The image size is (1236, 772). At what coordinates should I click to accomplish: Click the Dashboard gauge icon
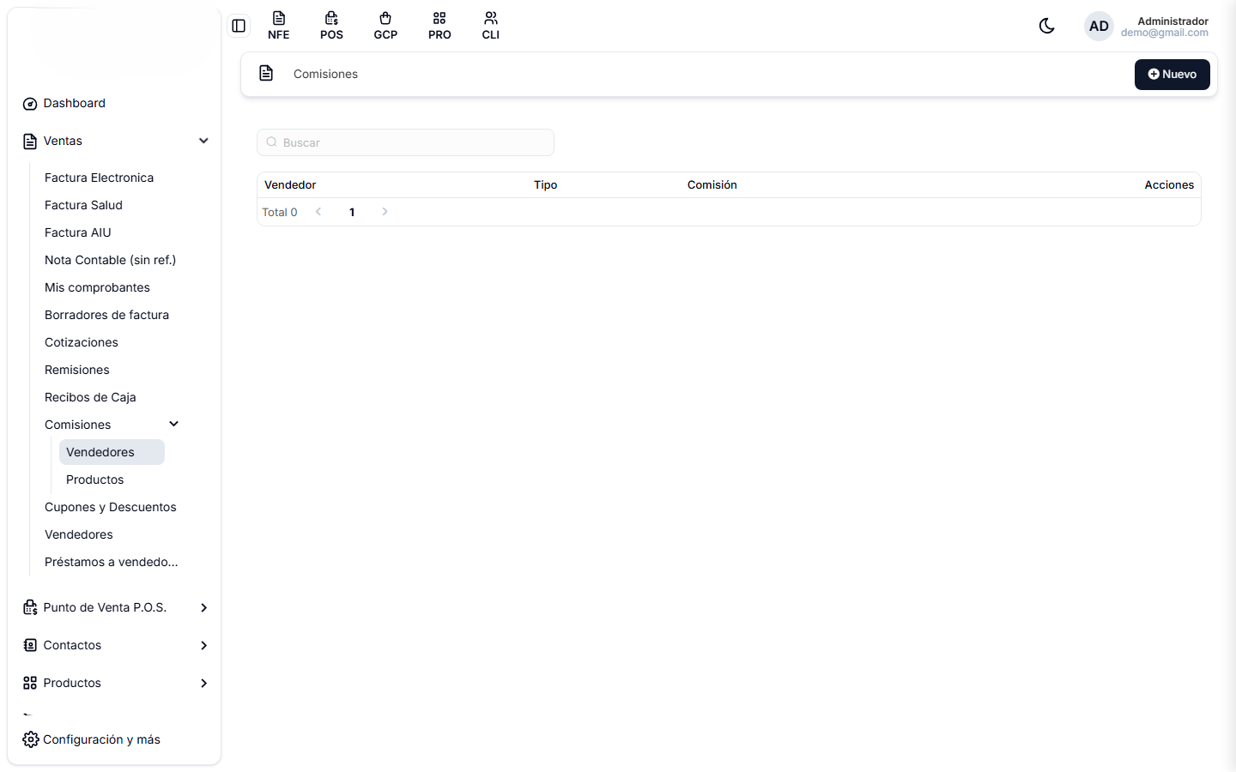click(30, 104)
